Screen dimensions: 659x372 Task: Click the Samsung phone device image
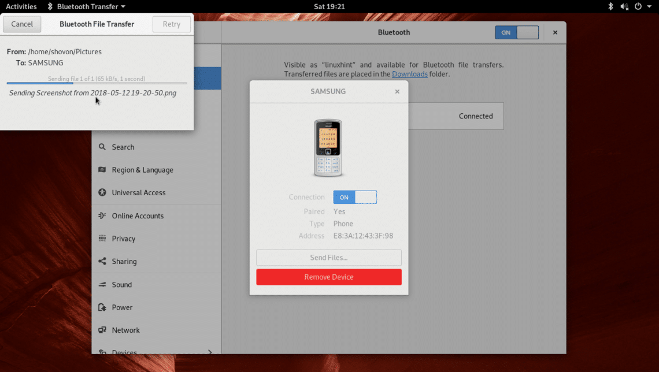point(328,148)
